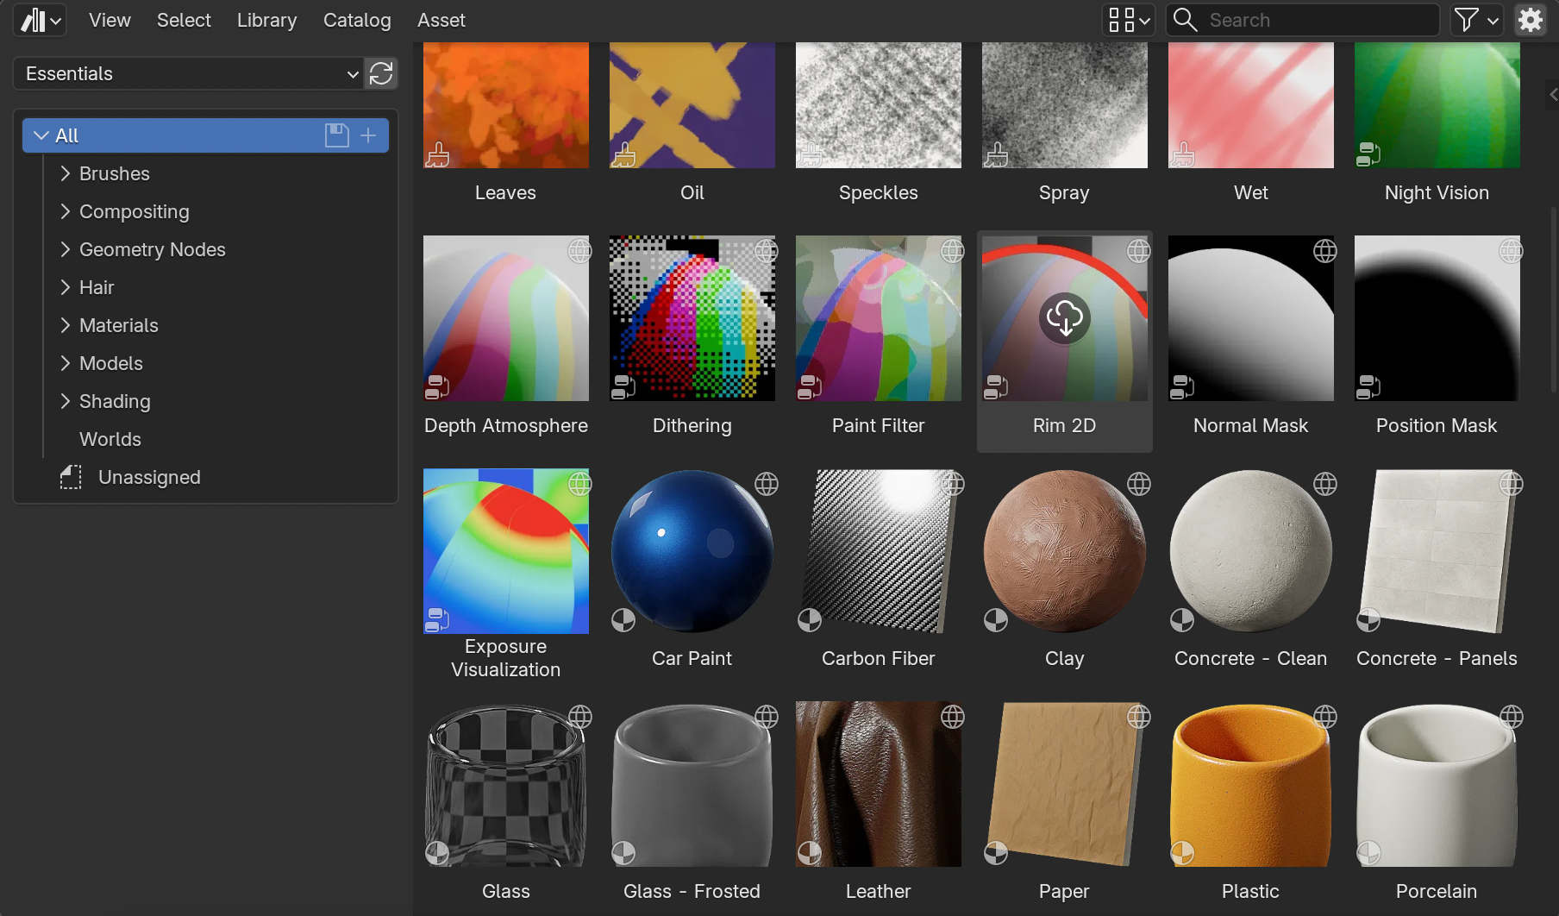The image size is (1559, 916).
Task: Click material sphere icon on Leather
Action: click(x=810, y=853)
